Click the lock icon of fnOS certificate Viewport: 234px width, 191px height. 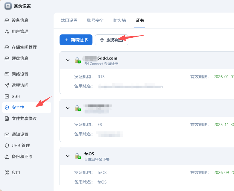point(78,156)
